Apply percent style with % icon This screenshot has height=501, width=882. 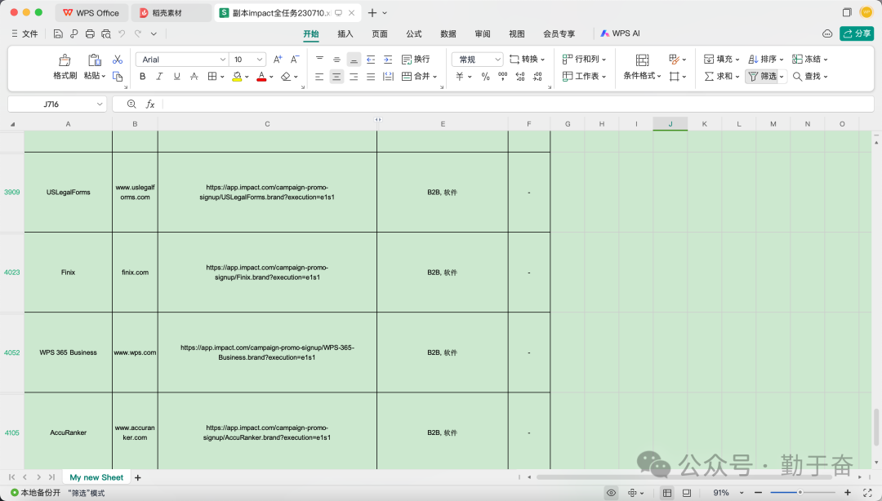(x=485, y=77)
